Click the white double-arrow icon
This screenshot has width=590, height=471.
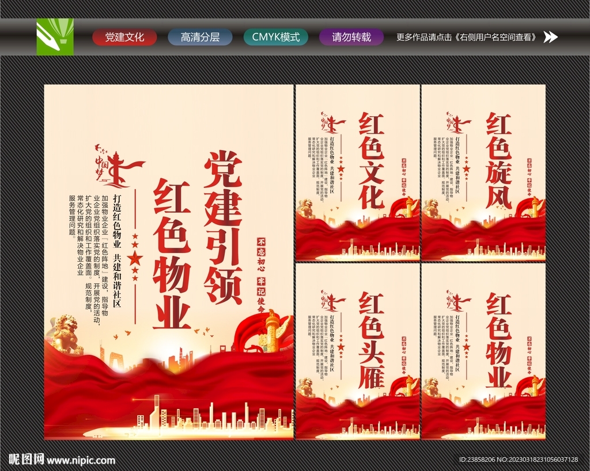[x=550, y=37]
